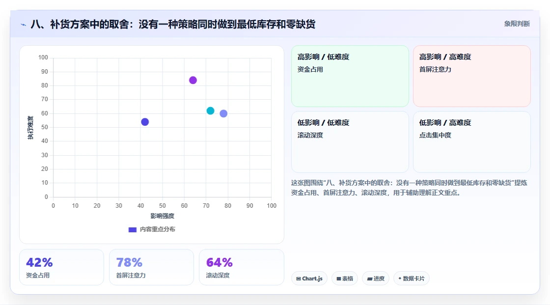This screenshot has height=305, width=550.
Task: Click the 资金占用 text in the green card
Action: coord(310,69)
